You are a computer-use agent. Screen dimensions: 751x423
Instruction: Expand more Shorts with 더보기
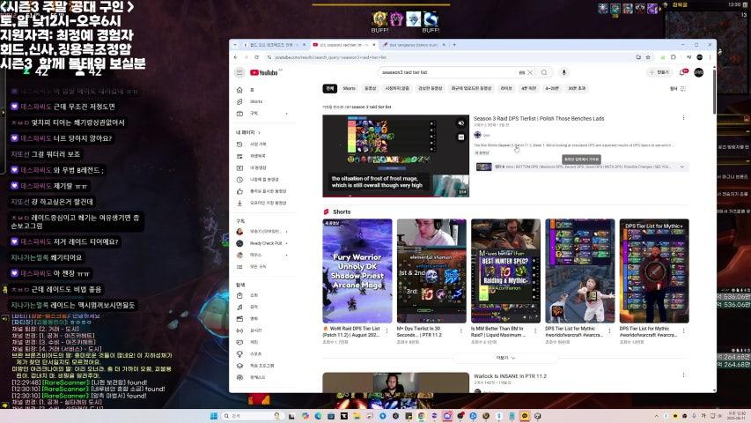(505, 358)
